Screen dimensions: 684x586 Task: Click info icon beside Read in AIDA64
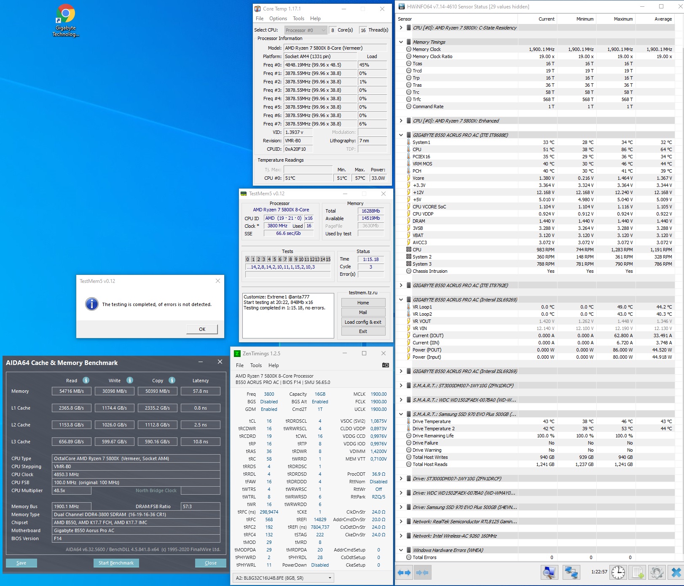(x=86, y=380)
